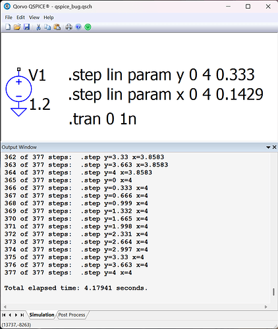
Task: Select the ground symbol below V1
Action: pyautogui.click(x=18, y=111)
